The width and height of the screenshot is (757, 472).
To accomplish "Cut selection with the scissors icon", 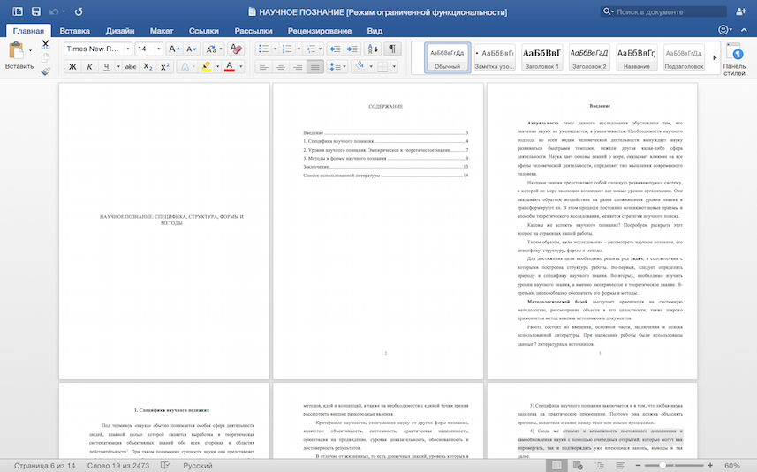I will (45, 44).
